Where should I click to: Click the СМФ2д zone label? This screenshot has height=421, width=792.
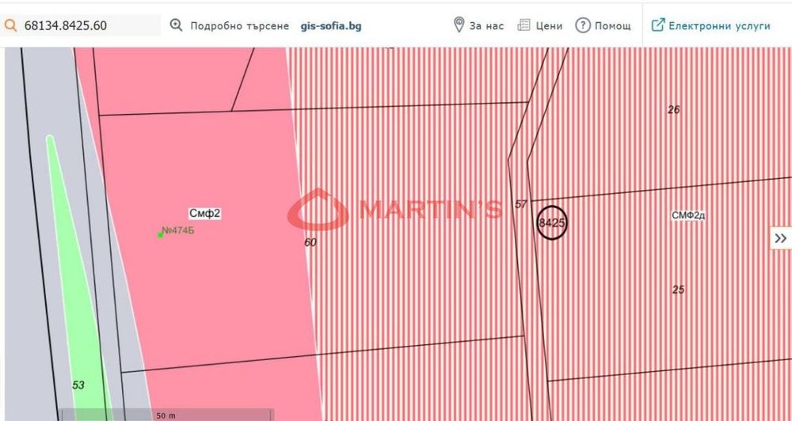tap(688, 215)
